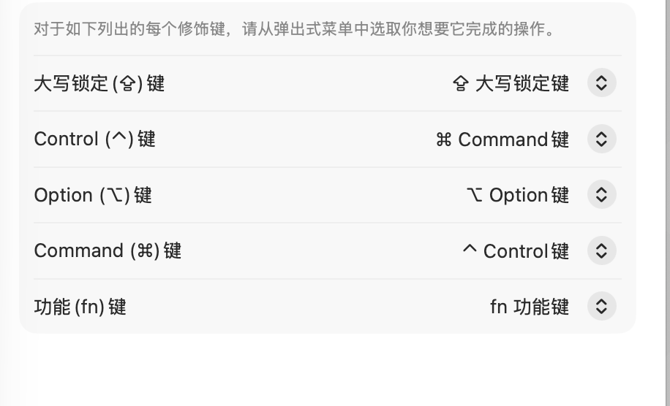Select the '大写锁定键' current value text
The width and height of the screenshot is (670, 406).
(x=522, y=83)
